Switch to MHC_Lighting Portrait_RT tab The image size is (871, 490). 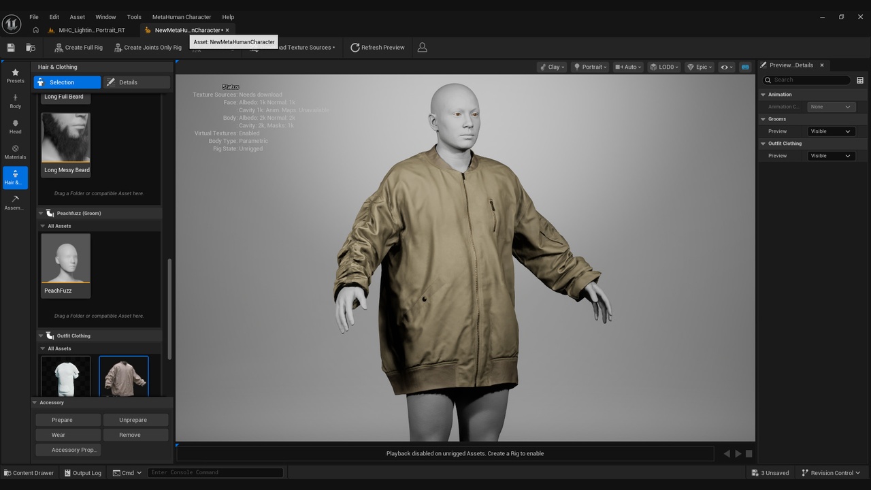(x=91, y=30)
